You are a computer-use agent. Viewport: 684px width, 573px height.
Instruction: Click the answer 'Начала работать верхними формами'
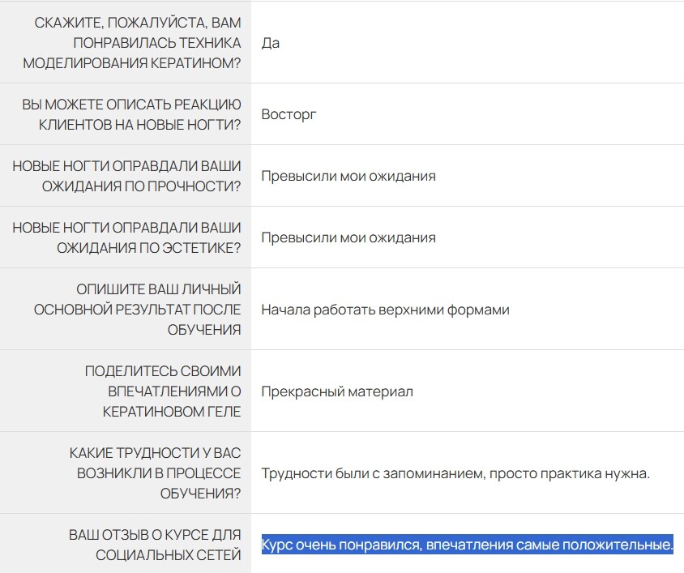click(x=385, y=310)
